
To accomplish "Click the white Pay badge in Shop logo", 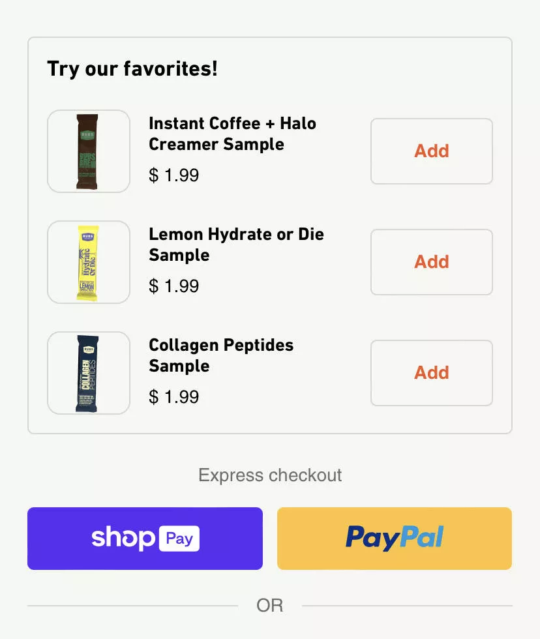I will pos(179,539).
